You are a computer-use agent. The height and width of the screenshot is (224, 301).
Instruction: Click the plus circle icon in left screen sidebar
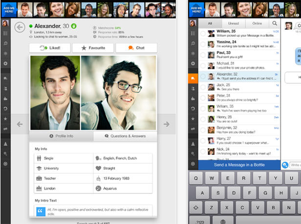tap(5, 63)
